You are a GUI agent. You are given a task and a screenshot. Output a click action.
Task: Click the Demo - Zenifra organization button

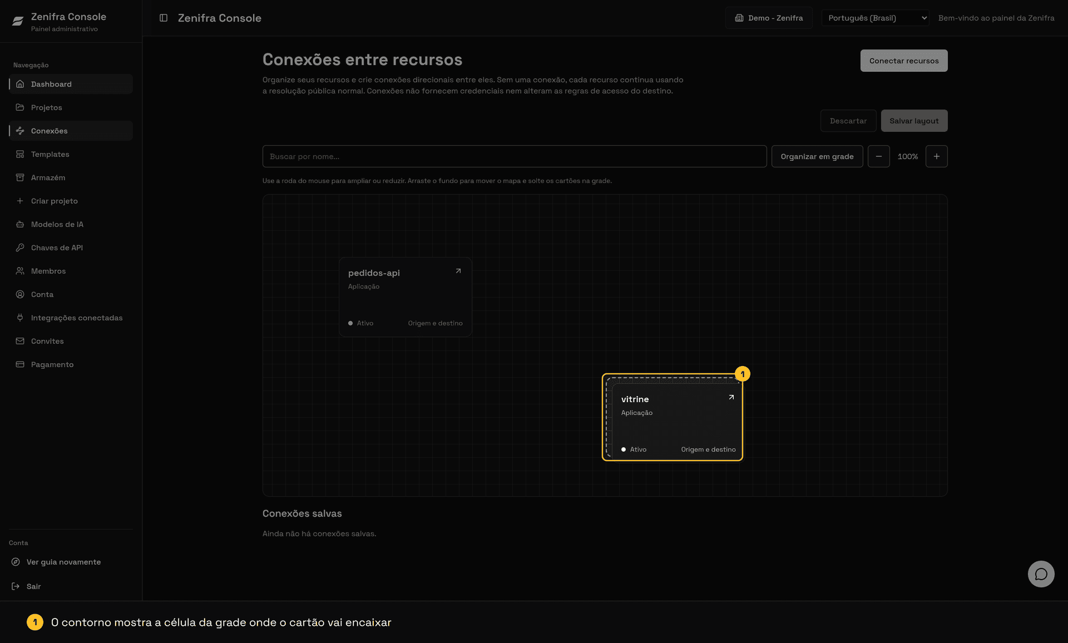click(x=769, y=18)
